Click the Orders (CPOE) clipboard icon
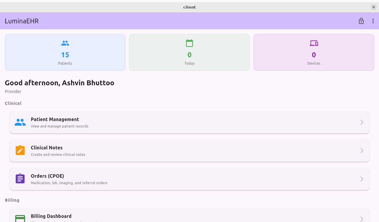Screen dimensions: 379x222 (20, 179)
